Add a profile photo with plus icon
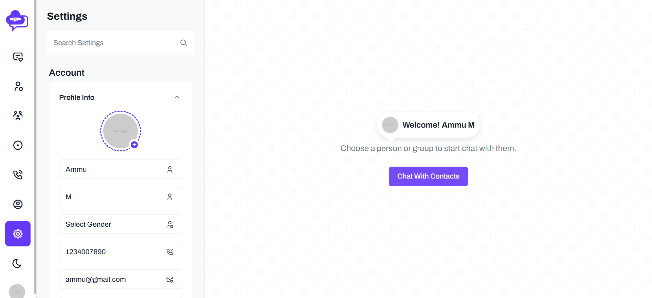The width and height of the screenshot is (652, 298). (x=134, y=145)
